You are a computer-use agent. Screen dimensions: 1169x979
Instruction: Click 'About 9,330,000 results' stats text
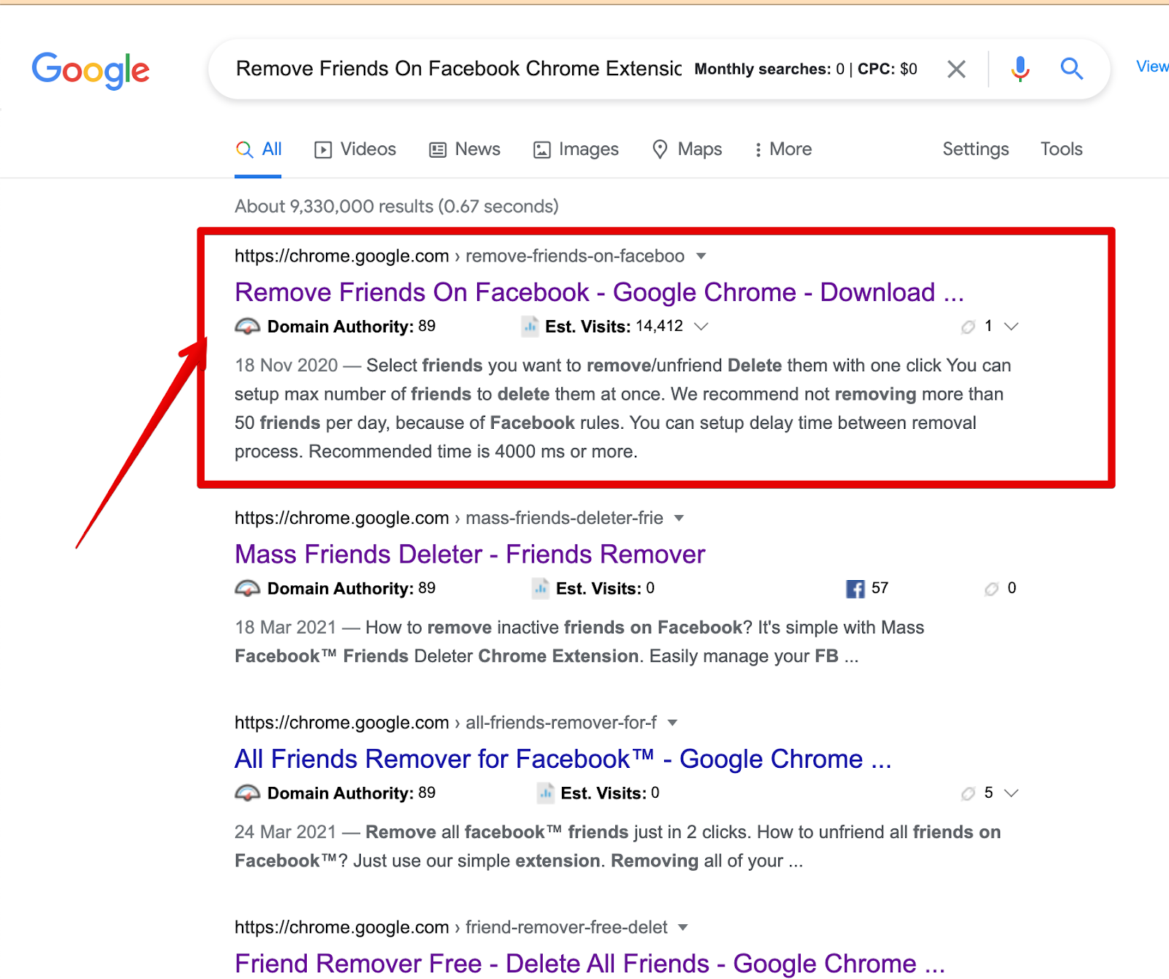[x=397, y=206]
